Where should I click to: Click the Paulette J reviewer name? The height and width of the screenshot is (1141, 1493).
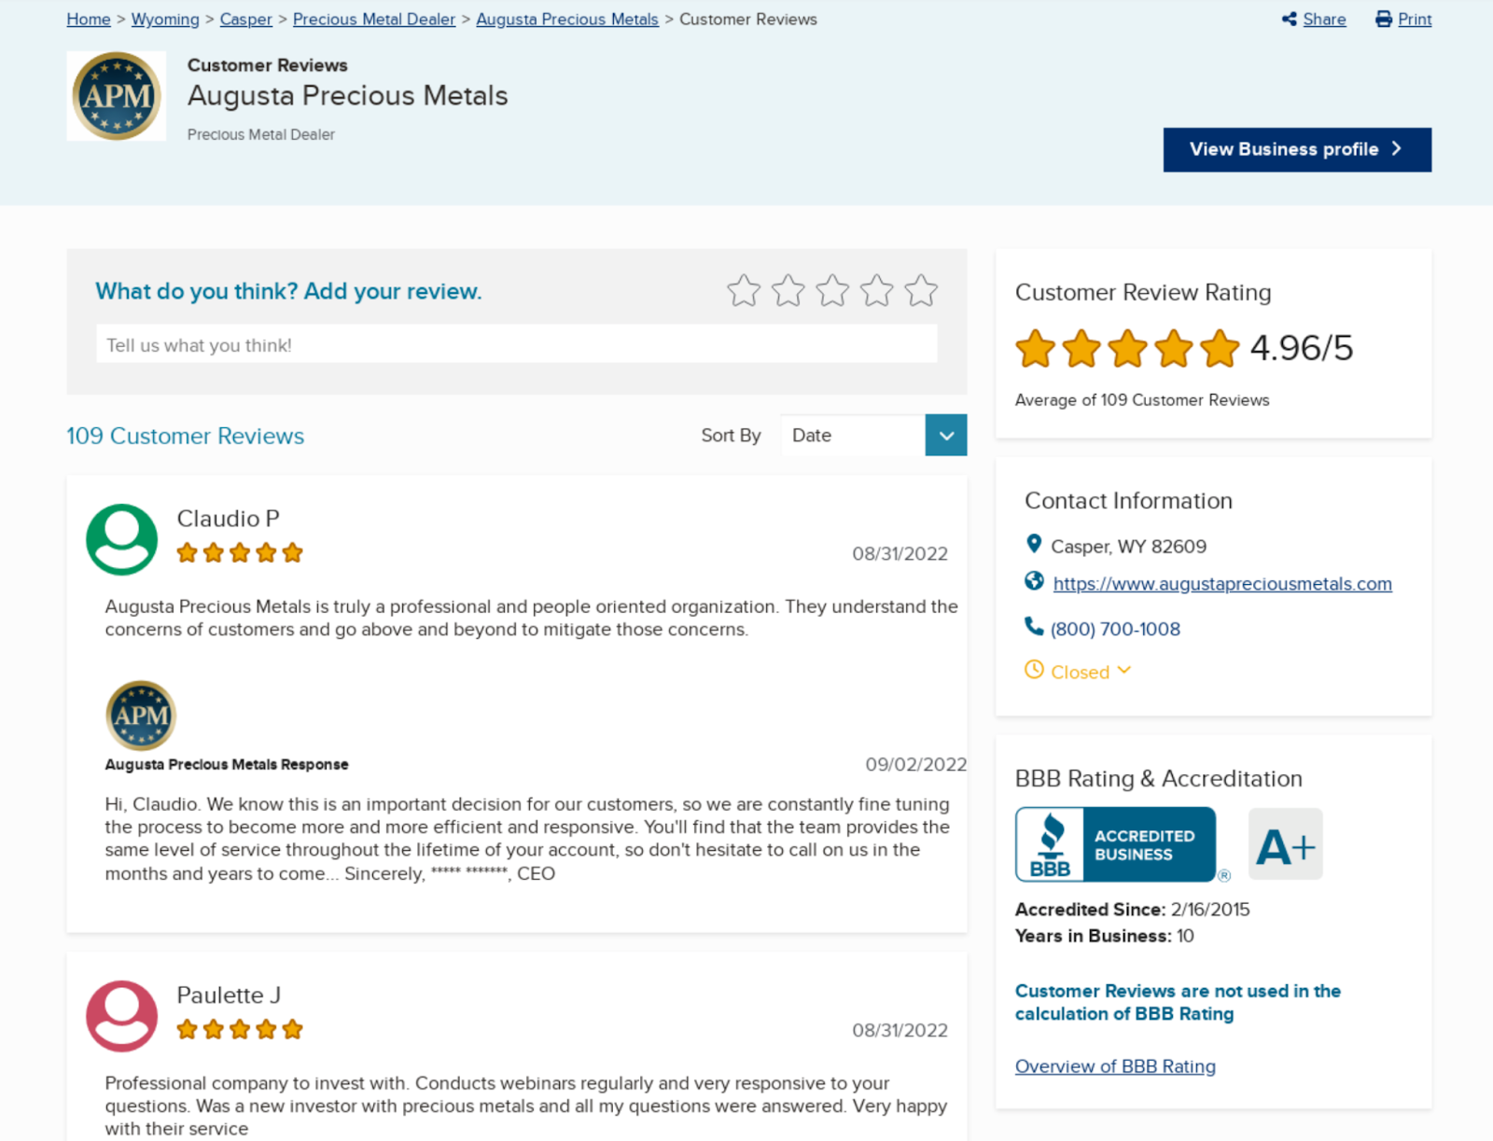click(x=229, y=995)
